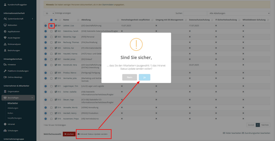Go to next page with Nächste
275x141 pixels.
[265, 125]
